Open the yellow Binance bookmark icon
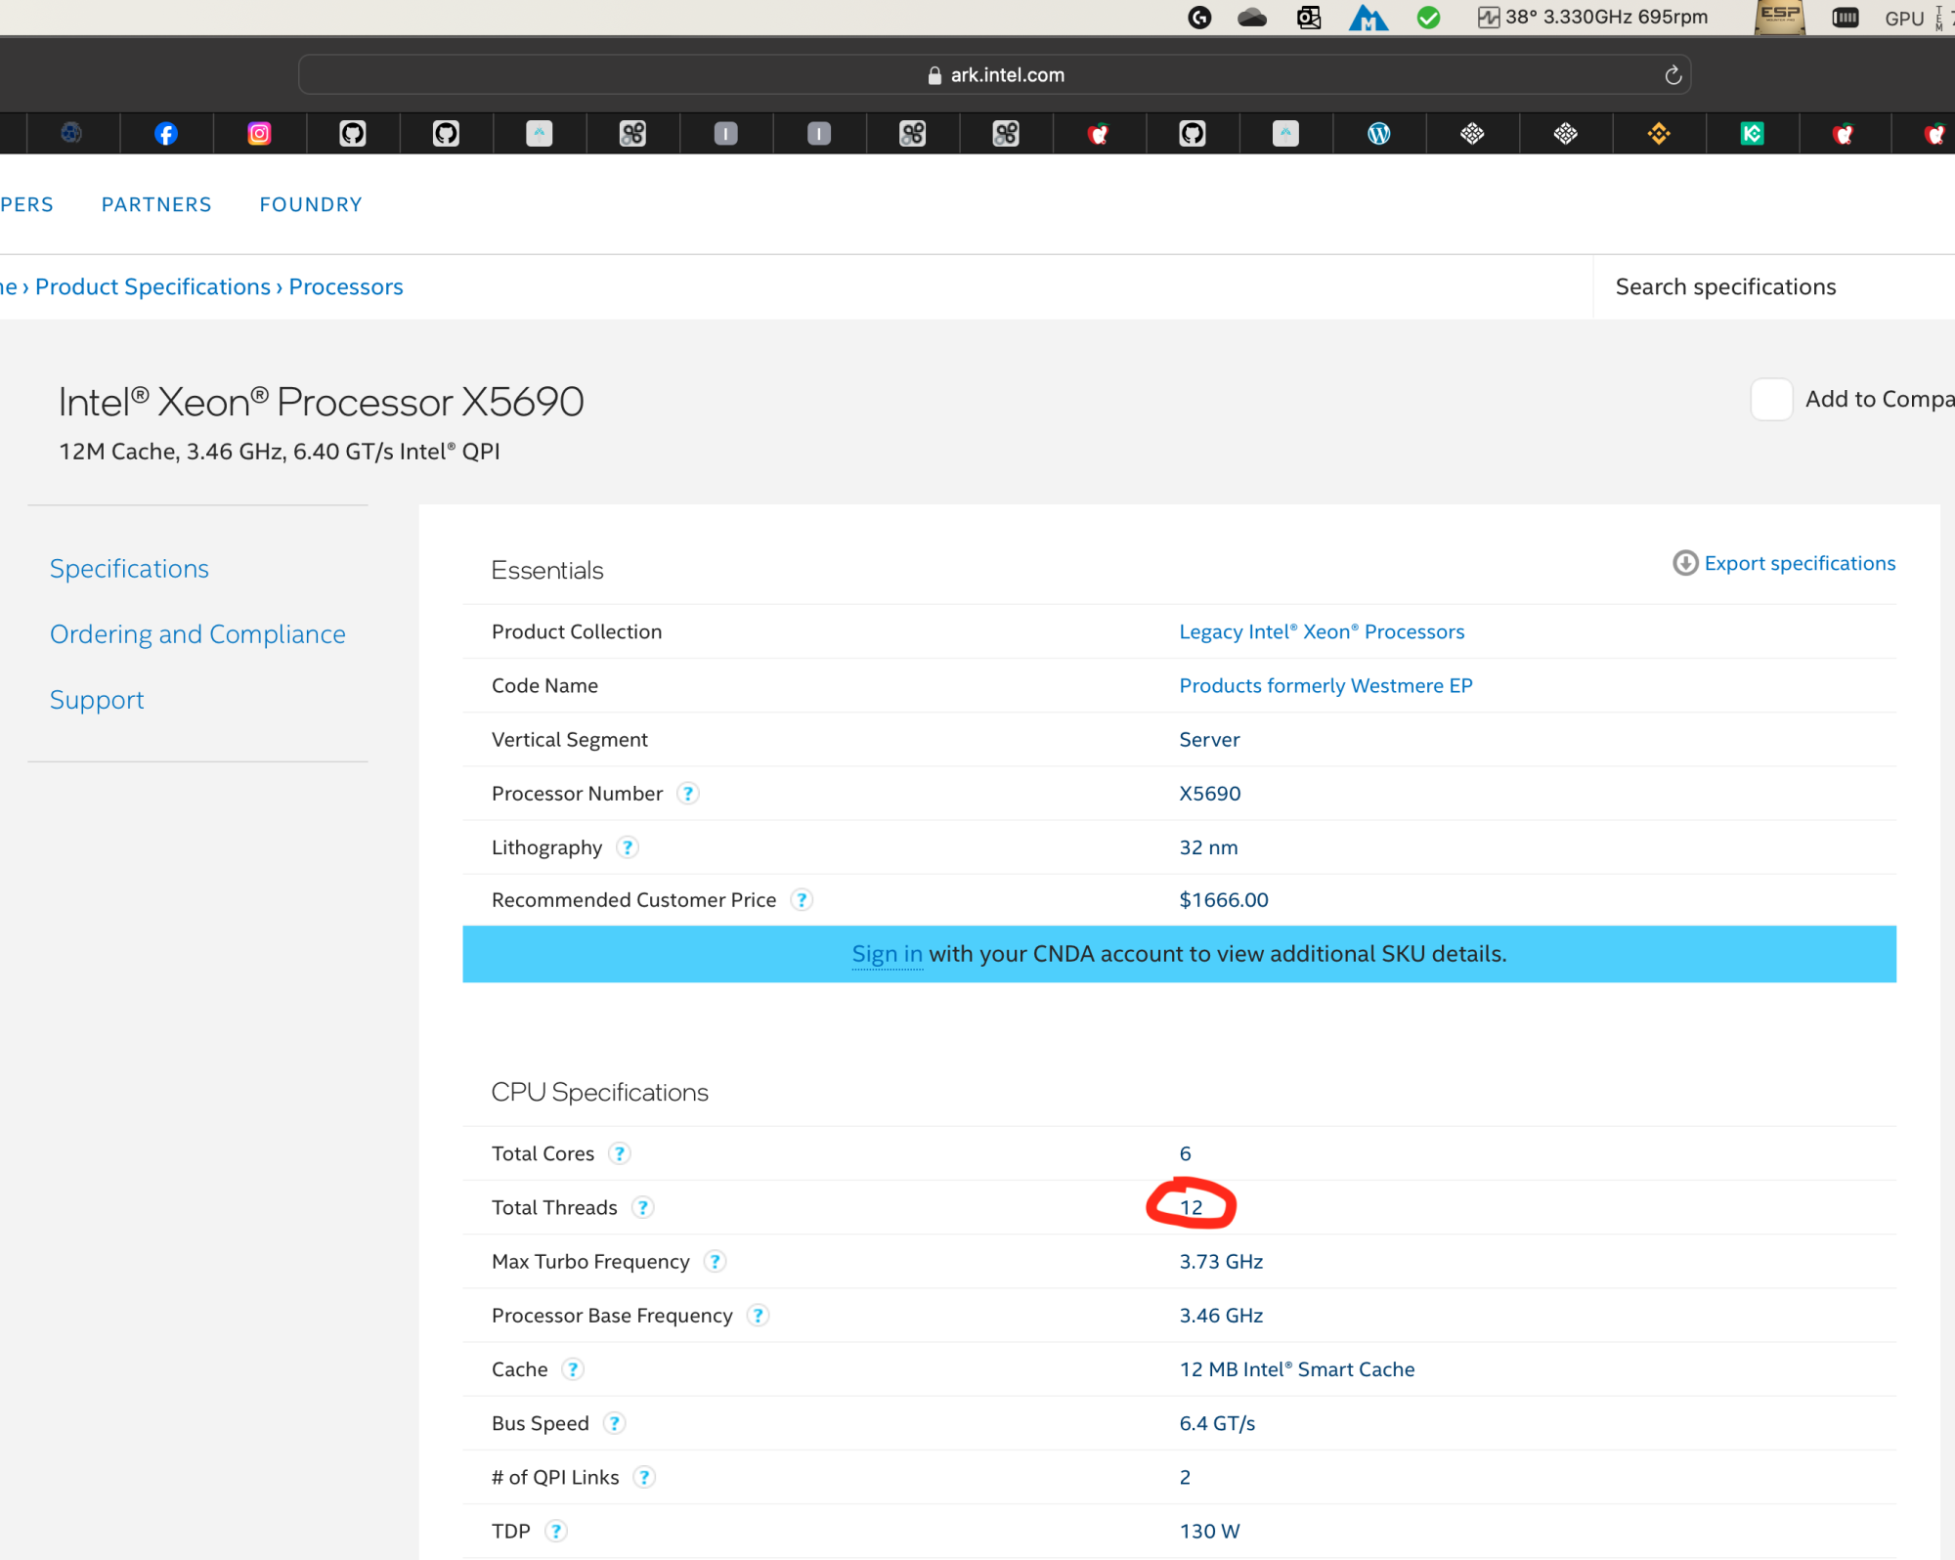The image size is (1955, 1560). [1659, 134]
